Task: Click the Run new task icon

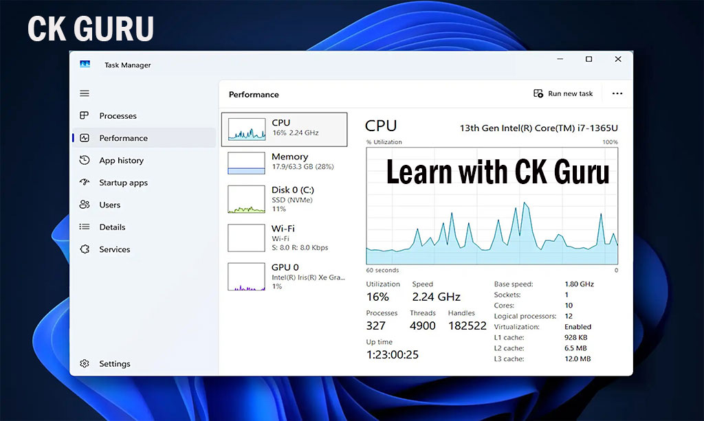Action: pyautogui.click(x=538, y=93)
